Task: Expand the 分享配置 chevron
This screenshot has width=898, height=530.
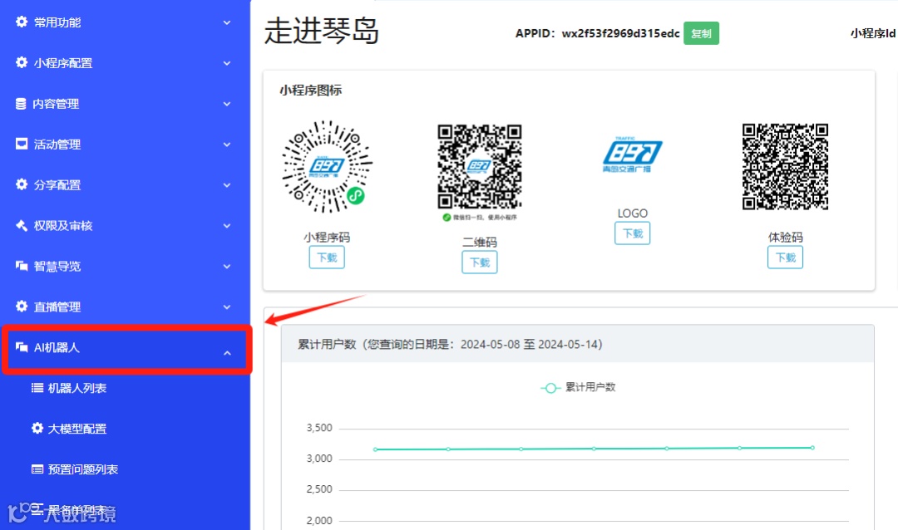Action: click(x=227, y=185)
